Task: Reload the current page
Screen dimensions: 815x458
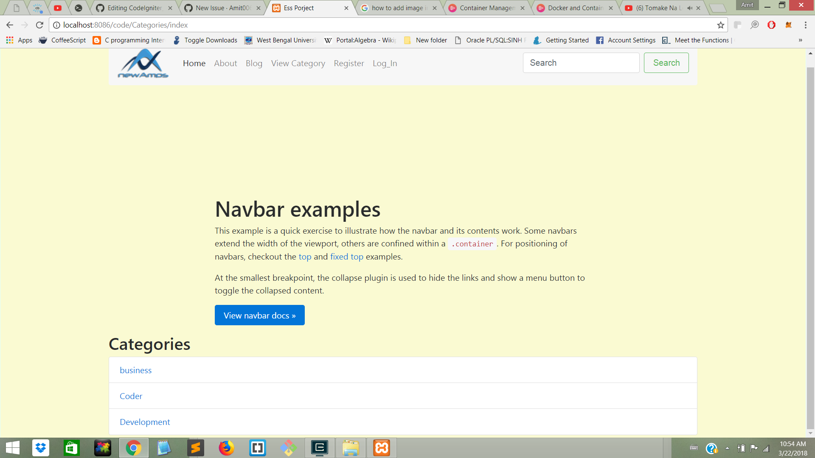Action: tap(39, 25)
